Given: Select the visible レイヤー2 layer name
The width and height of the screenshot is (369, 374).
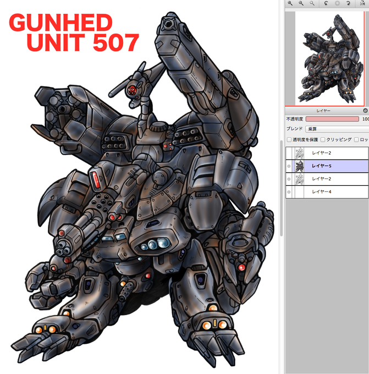Looking at the screenshot, I should click(x=322, y=179).
